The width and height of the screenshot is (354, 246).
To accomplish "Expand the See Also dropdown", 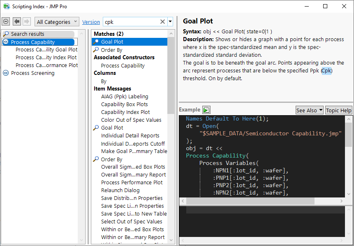I will 309,110.
